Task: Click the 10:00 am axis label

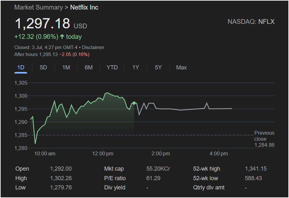Action: click(45, 153)
